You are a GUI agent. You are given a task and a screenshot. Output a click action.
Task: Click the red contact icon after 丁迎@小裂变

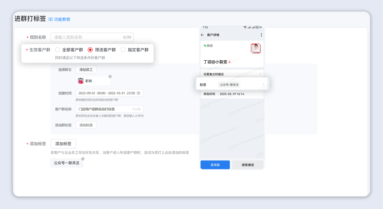click(x=229, y=61)
